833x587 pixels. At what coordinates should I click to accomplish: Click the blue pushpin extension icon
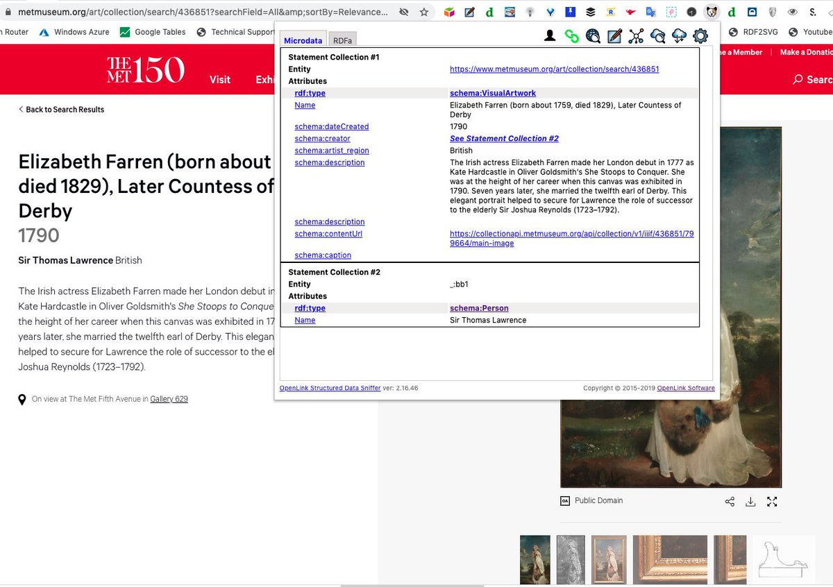click(x=570, y=12)
